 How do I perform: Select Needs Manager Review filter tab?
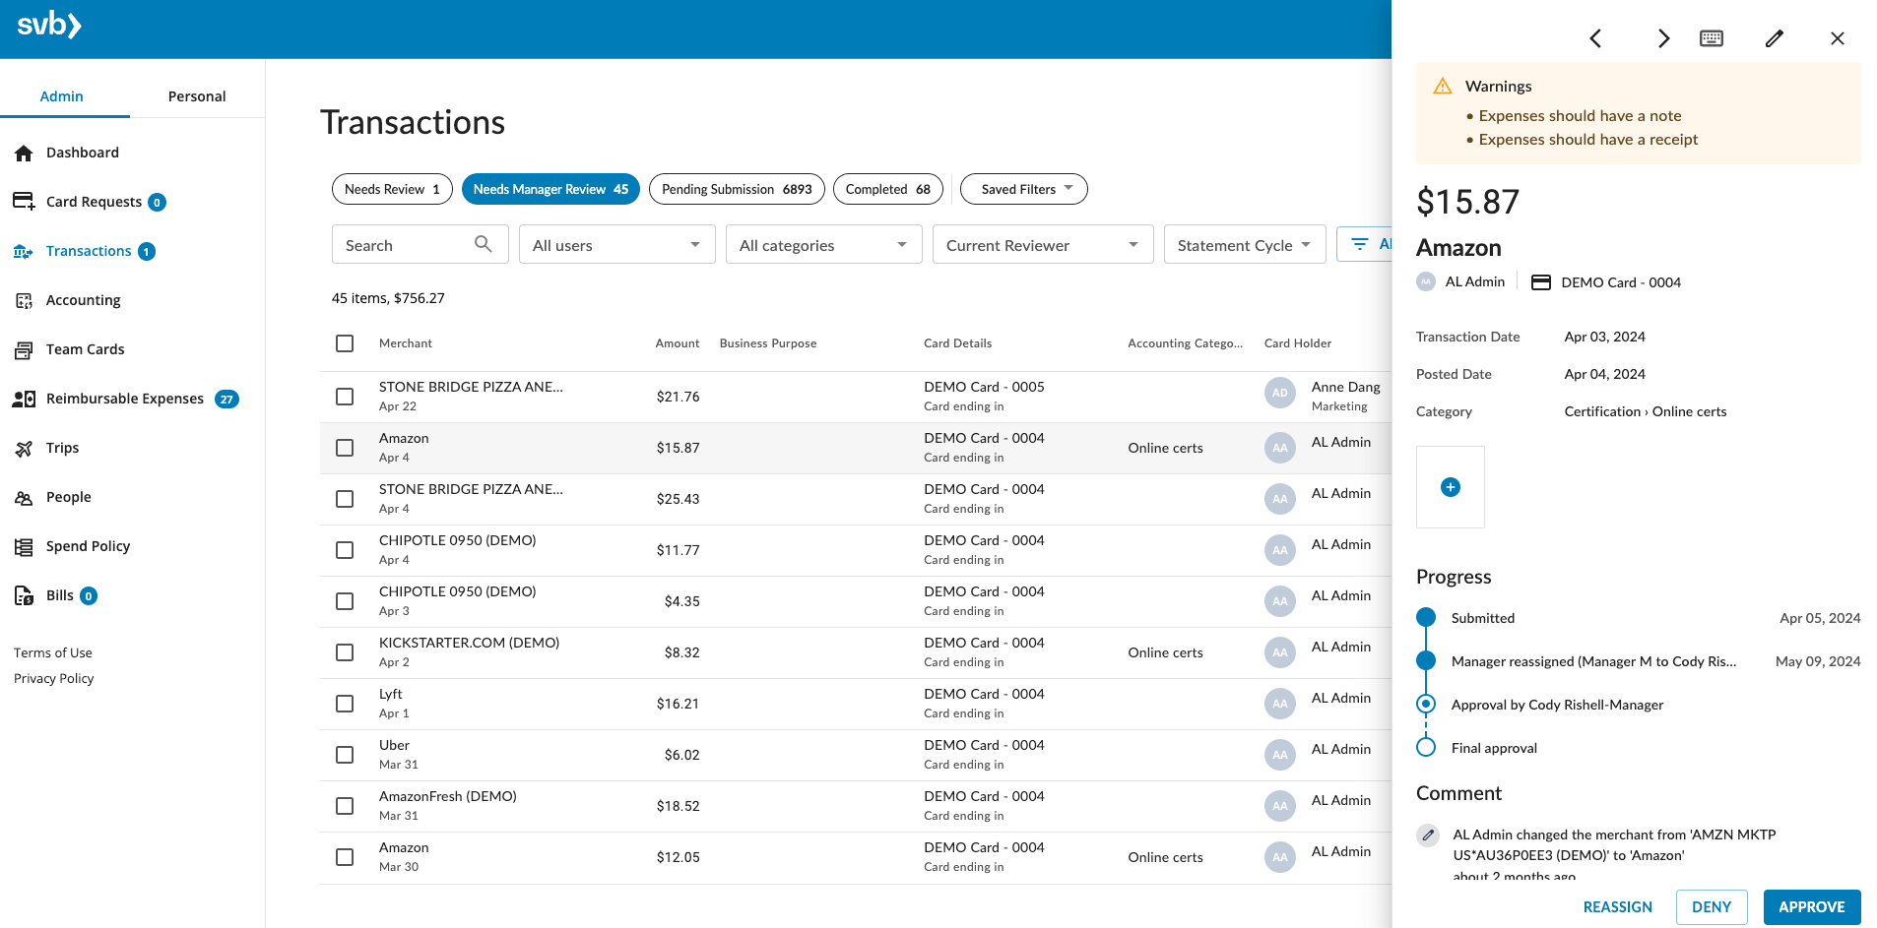tap(550, 189)
